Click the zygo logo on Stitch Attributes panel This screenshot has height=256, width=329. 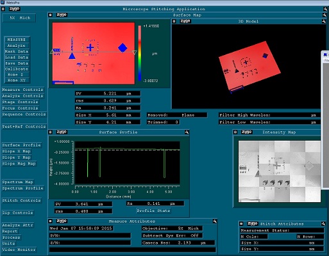(253, 223)
